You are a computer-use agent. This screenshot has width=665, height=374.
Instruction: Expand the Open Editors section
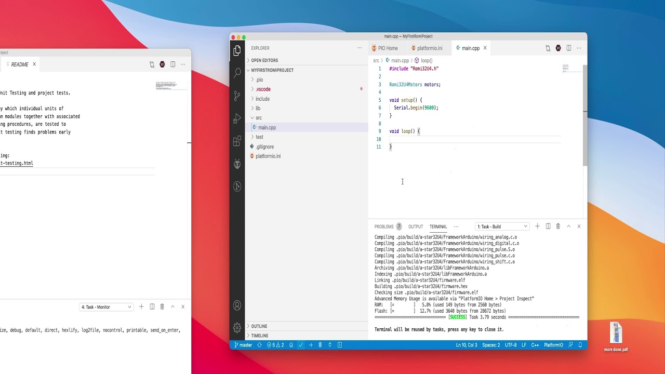coord(264,60)
